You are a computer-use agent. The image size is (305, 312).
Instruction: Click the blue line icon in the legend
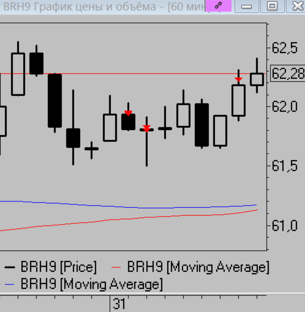pos(10,283)
